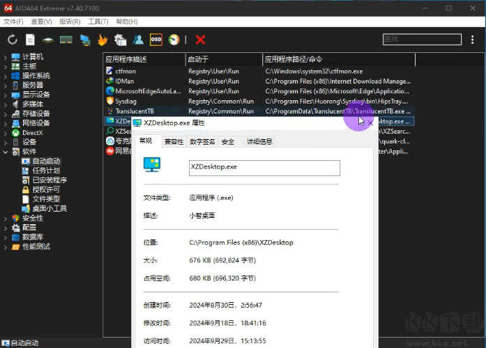486x348 pixels.
Task: Select the 安全性 tree item
Action: point(33,218)
